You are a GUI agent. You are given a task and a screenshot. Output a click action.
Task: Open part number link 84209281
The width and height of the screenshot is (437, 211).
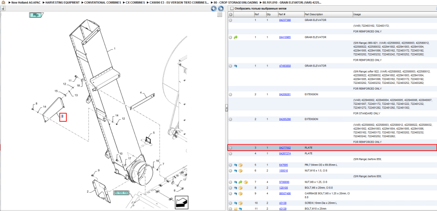pyautogui.click(x=285, y=94)
